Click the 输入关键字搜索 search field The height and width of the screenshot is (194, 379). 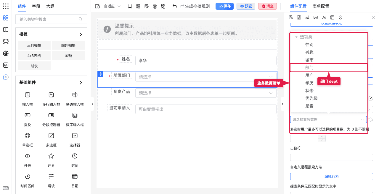[x=51, y=19]
